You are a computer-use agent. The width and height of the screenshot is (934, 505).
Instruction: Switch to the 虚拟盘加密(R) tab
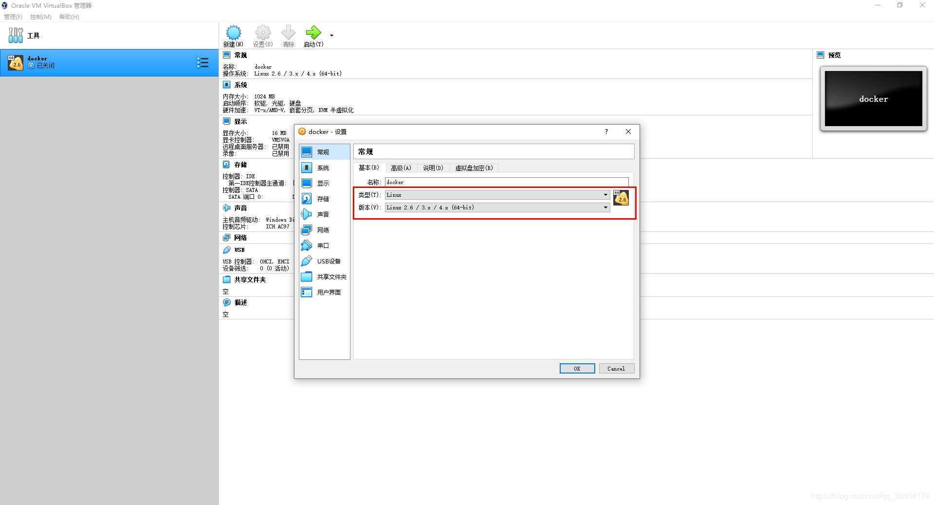(x=474, y=168)
